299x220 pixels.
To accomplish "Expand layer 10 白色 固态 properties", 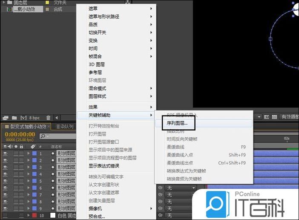I will coord(29,216).
